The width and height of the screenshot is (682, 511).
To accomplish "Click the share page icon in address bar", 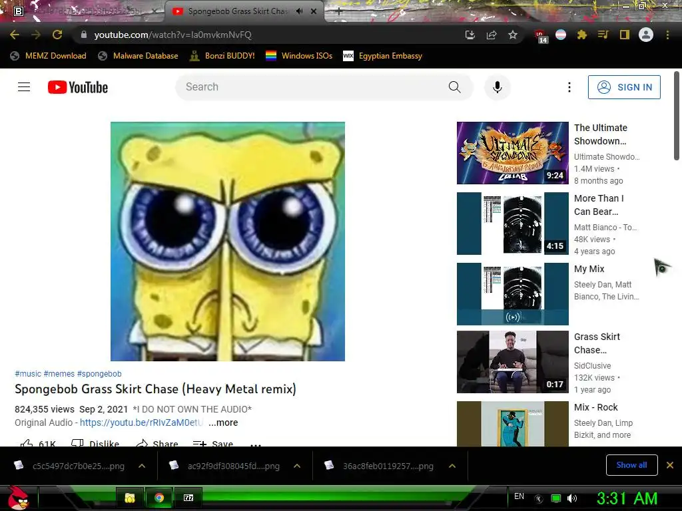I will (x=492, y=35).
